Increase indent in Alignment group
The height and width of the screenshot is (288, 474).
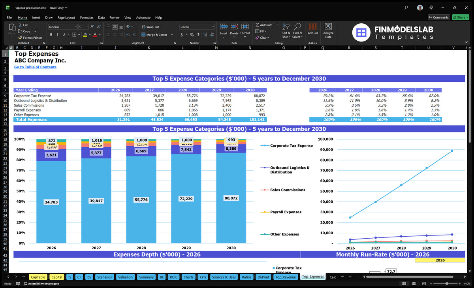(134, 34)
